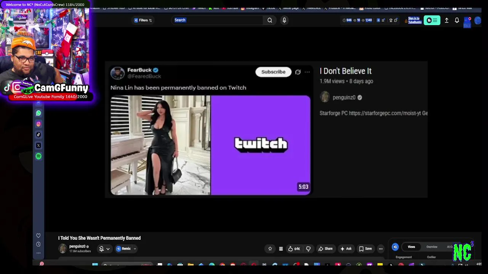Open 'I Don't Believe It' video title
This screenshot has height=274, width=488.
tap(345, 71)
